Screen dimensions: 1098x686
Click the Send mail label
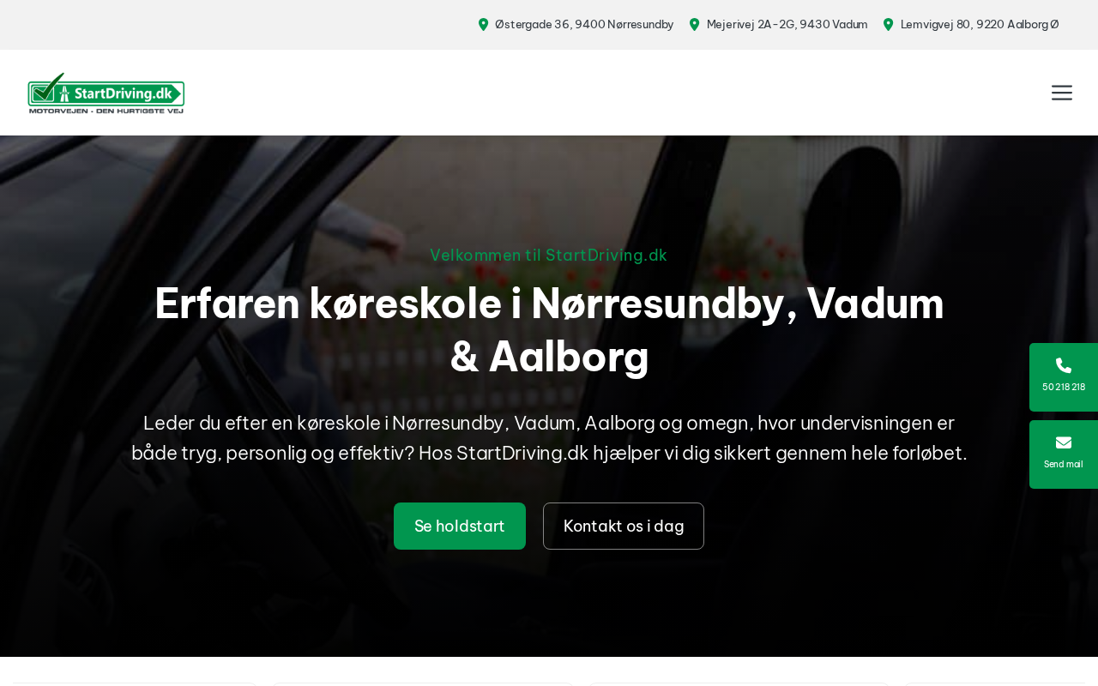(x=1064, y=464)
